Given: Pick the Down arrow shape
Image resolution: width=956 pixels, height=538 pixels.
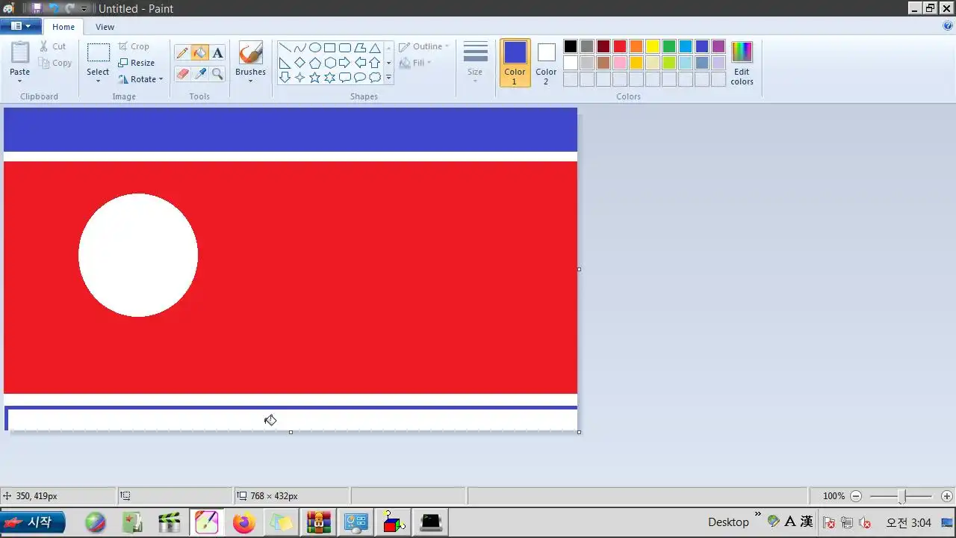Looking at the screenshot, I should point(285,77).
